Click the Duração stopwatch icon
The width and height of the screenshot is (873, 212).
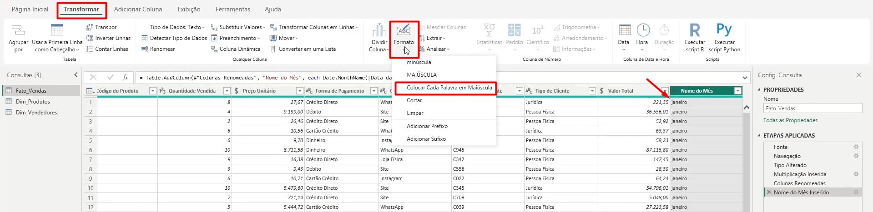tap(664, 30)
